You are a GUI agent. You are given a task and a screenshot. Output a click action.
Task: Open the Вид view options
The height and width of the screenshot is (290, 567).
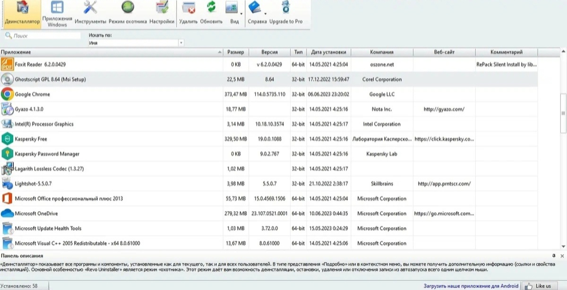coord(232,14)
